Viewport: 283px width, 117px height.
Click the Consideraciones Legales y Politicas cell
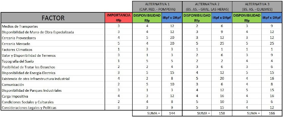pyautogui.click(x=53, y=108)
